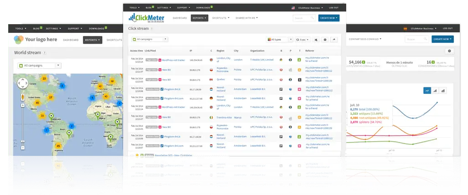Click the Region column header
468x195 pixels.
220,51
